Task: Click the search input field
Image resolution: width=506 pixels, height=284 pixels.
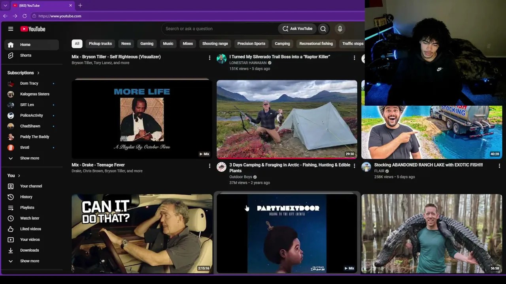Action: click(x=219, y=28)
